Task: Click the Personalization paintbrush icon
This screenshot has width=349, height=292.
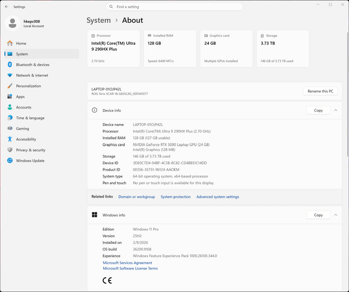Action: tap(10, 86)
